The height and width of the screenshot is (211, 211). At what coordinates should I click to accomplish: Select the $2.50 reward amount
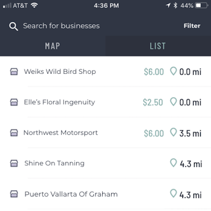[153, 102]
